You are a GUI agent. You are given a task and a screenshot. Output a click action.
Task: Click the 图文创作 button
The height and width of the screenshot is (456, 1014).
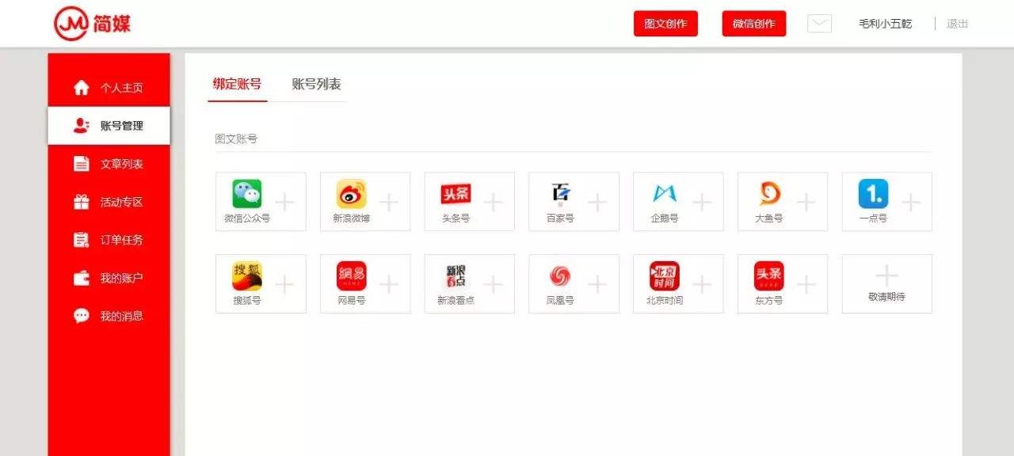(x=665, y=24)
